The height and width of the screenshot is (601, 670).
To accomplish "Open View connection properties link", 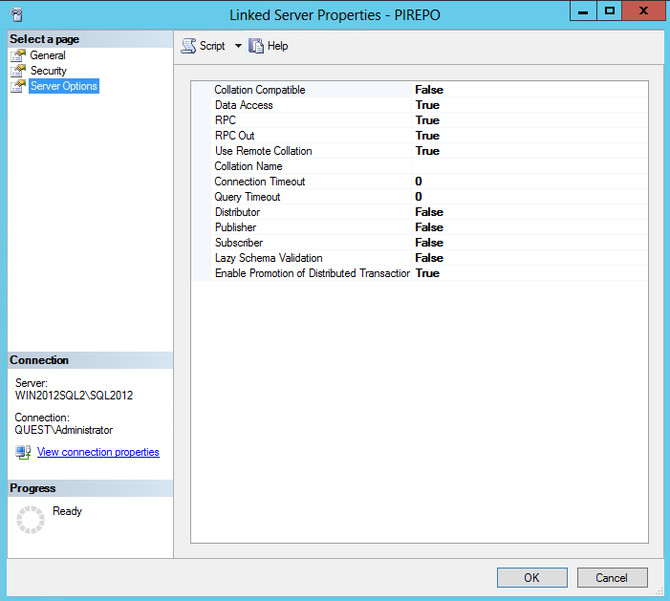I will 97,452.
